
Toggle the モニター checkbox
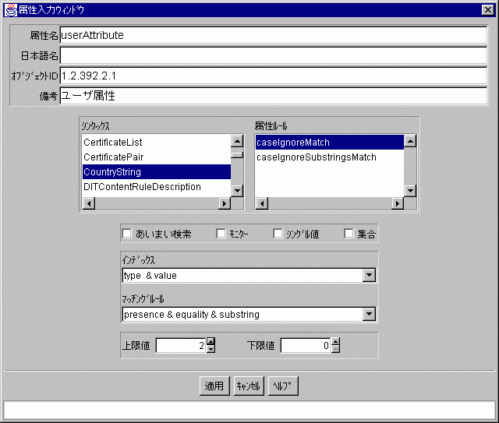[x=221, y=234]
